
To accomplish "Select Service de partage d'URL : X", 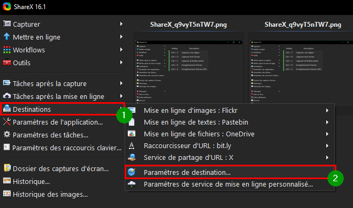I will pyautogui.click(x=229, y=158).
